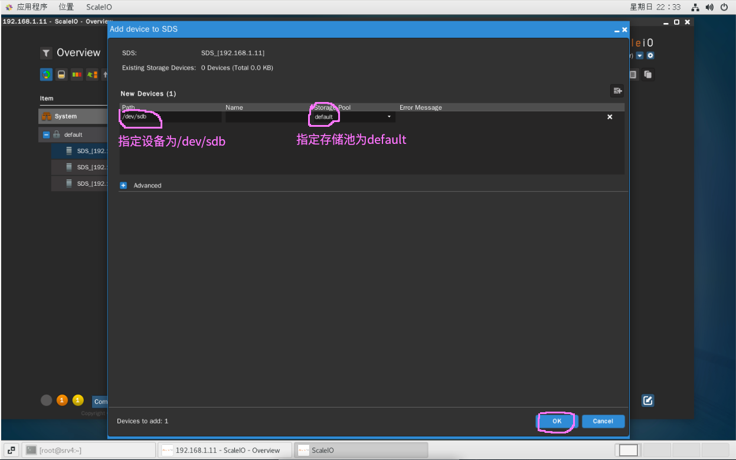The width and height of the screenshot is (736, 460).
Task: Open the capacity cylinder view icon
Action: tap(61, 75)
